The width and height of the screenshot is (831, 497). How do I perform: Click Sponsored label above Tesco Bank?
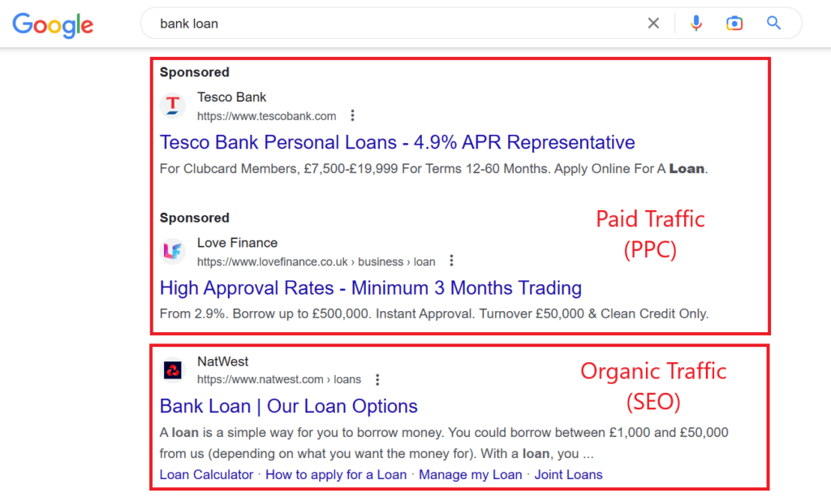[195, 72]
